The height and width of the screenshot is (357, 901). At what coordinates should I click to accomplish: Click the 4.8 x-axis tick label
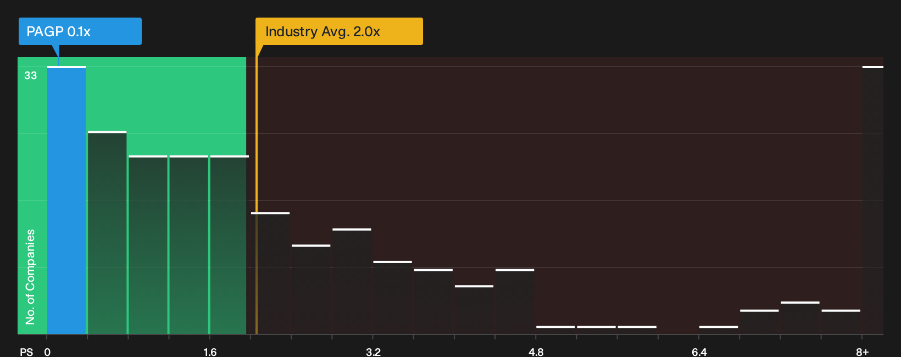pos(536,352)
